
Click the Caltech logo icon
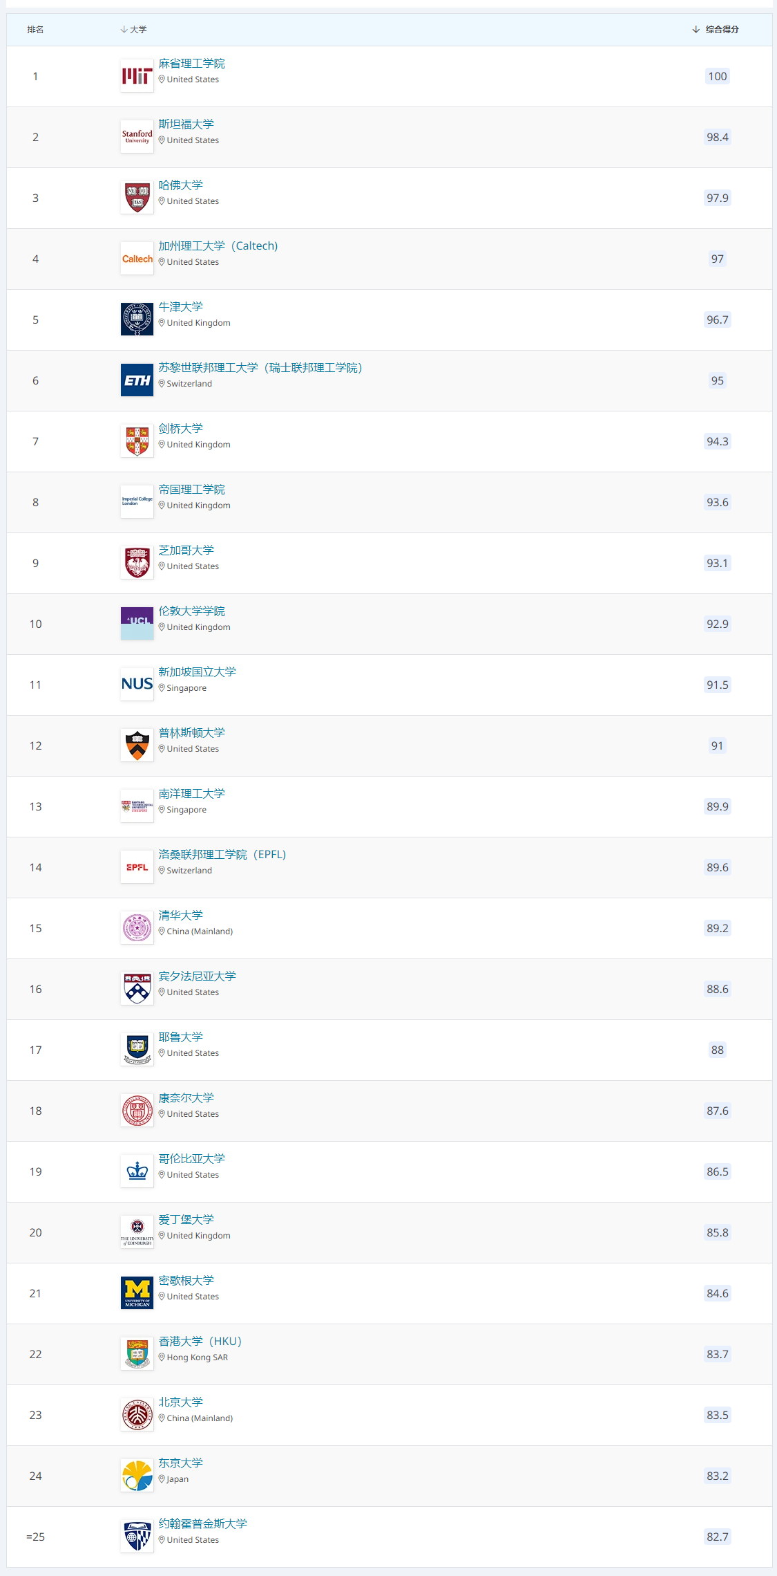pos(137,259)
